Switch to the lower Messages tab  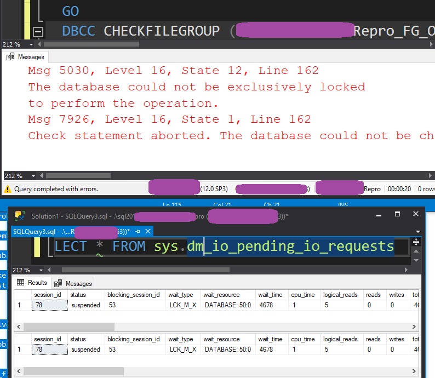[74, 283]
